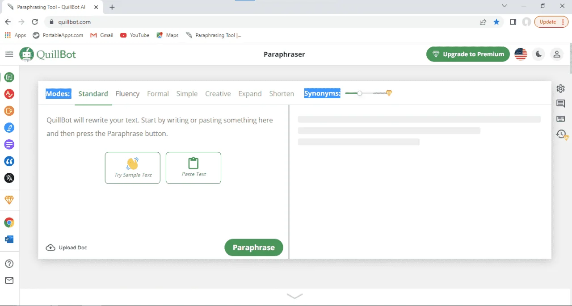
Task: Open QuillBot Chrome extension sidebar icon
Action: coord(9,222)
